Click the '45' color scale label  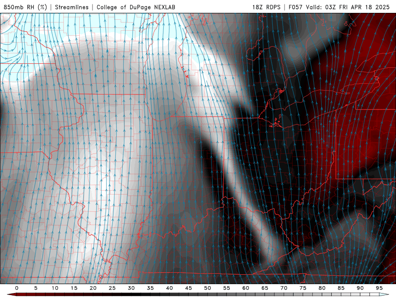[x=189, y=288]
